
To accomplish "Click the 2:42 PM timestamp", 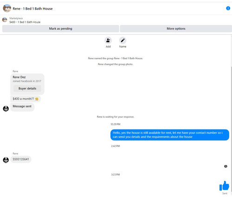I will tap(116, 146).
